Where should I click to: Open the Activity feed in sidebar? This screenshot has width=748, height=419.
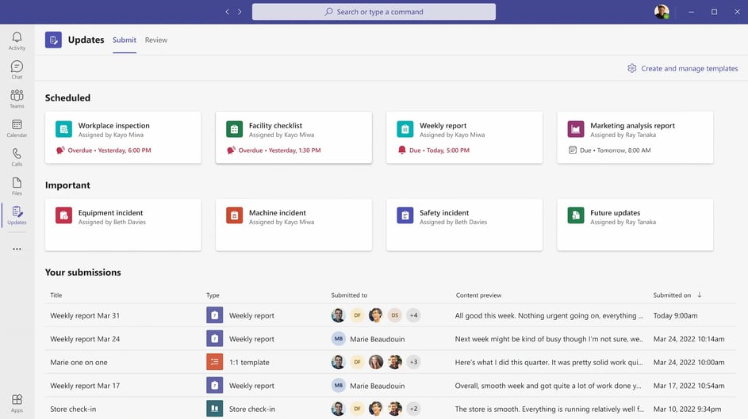click(x=17, y=40)
